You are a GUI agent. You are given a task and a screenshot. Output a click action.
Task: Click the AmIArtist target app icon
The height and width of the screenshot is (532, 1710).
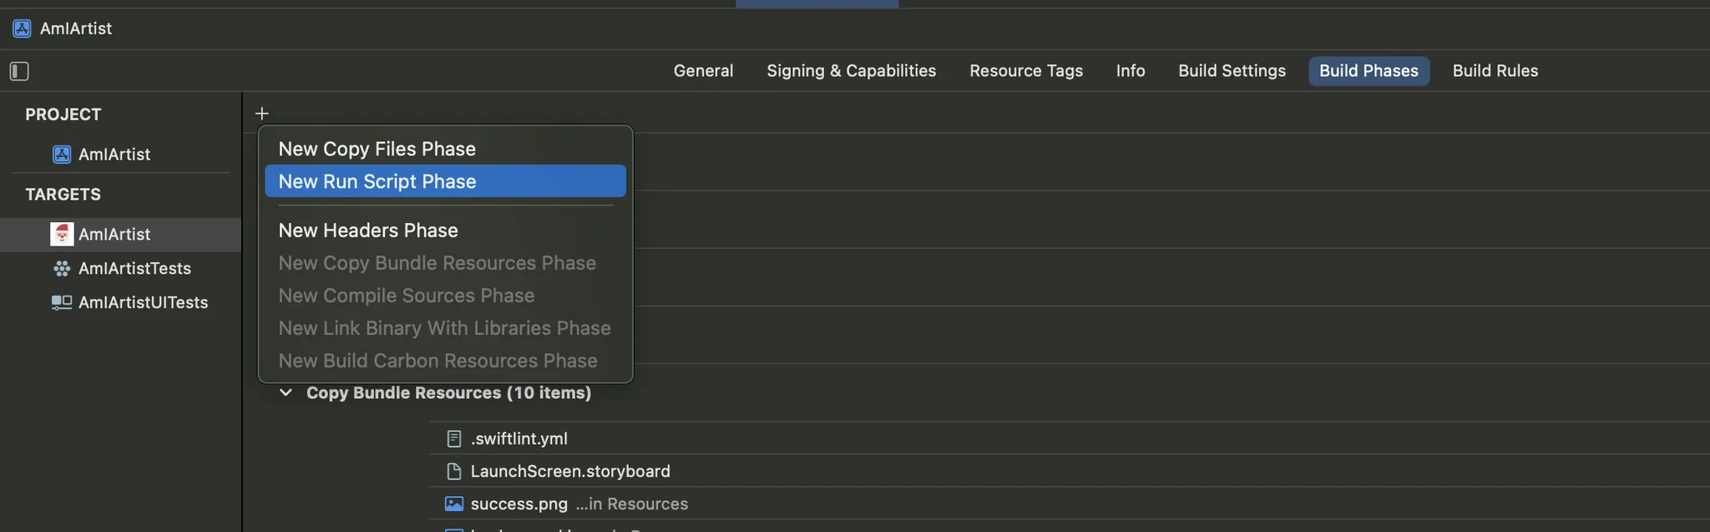62,235
